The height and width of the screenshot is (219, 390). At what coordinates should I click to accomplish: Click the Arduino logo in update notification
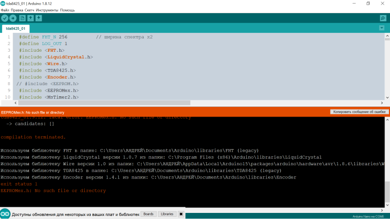pyautogui.click(x=5, y=214)
